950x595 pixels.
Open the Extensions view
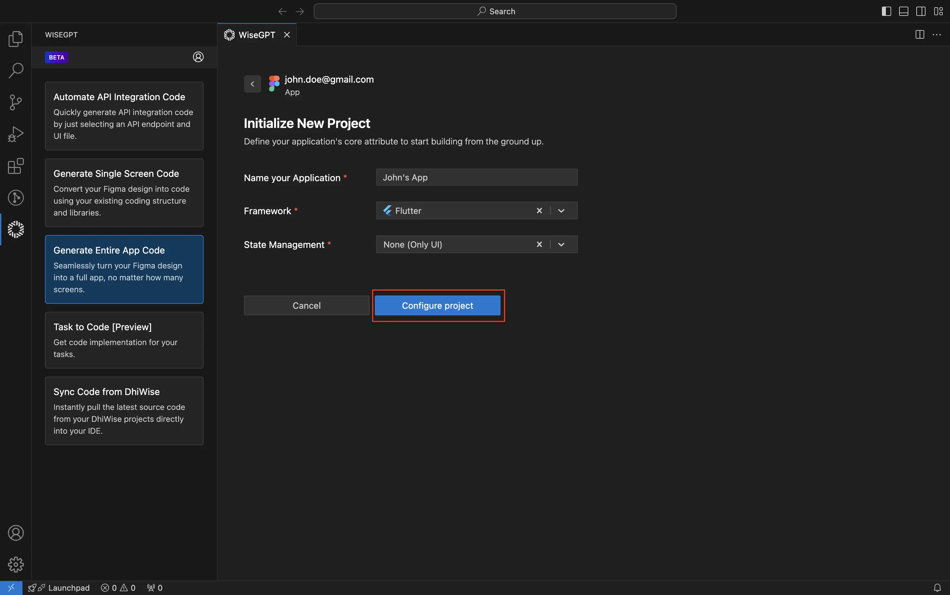[16, 166]
